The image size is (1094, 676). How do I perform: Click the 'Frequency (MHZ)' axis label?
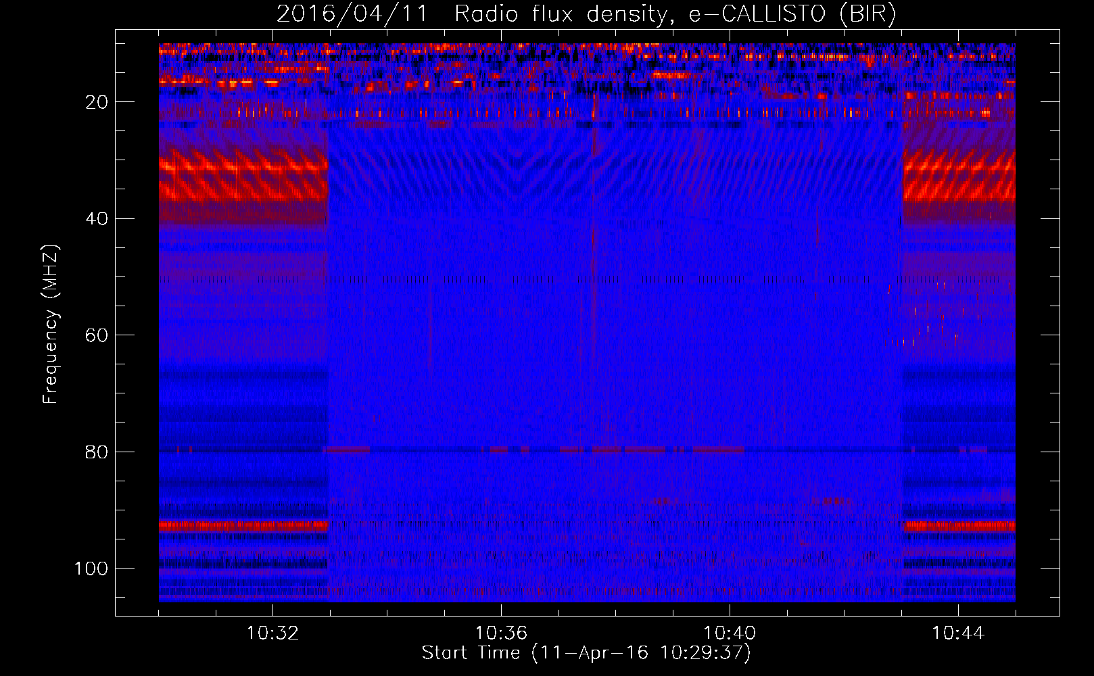51,324
